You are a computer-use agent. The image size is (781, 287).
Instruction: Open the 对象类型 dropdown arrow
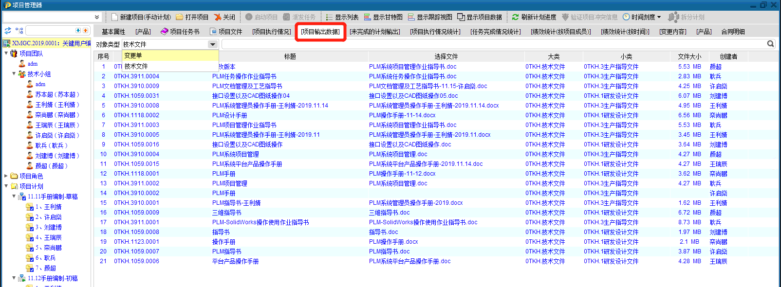[x=212, y=44]
